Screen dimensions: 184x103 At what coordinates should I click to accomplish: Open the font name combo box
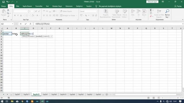click(21, 11)
